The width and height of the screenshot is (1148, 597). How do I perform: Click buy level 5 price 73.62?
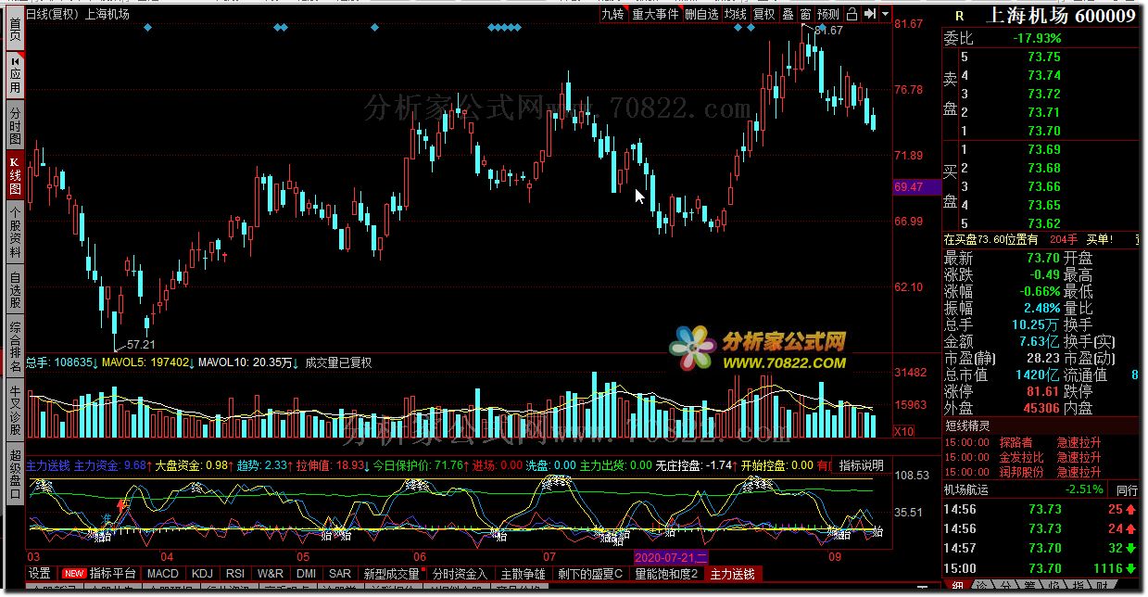click(x=1044, y=223)
